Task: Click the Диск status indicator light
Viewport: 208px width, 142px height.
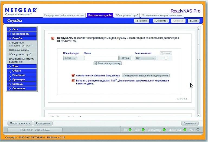Action: click(x=143, y=130)
